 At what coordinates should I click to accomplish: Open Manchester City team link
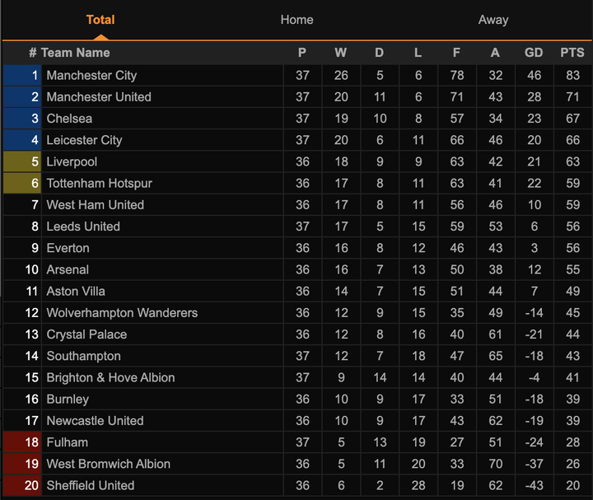(91, 75)
